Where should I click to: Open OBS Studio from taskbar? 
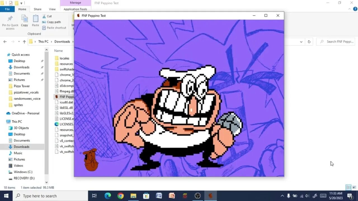[x=198, y=196]
